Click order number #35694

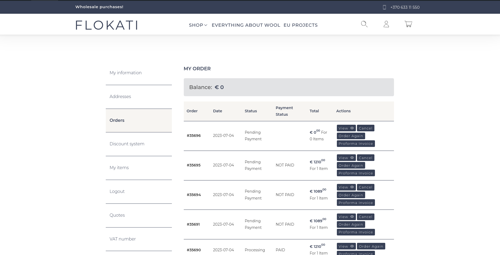[194, 195]
